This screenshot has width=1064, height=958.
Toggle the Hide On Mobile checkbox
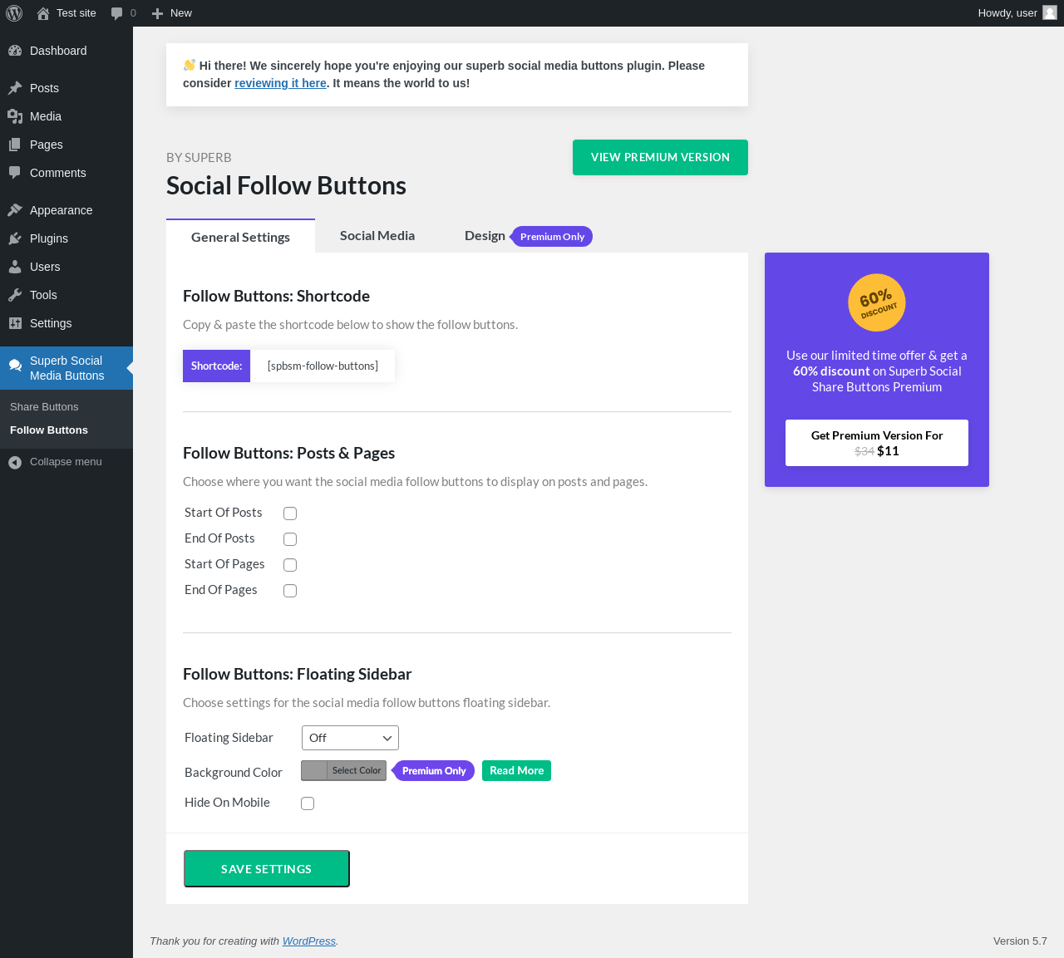coord(308,803)
